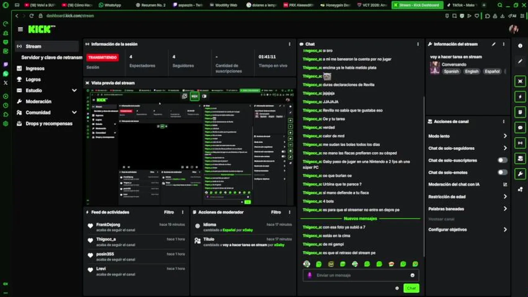Toggle Chat de solo-suscriptores switch
The height and width of the screenshot is (297, 528).
point(502,160)
